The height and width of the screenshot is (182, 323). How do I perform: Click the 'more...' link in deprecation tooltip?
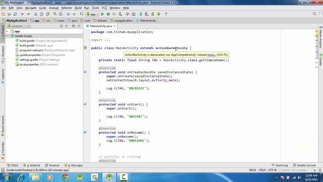(x=211, y=55)
